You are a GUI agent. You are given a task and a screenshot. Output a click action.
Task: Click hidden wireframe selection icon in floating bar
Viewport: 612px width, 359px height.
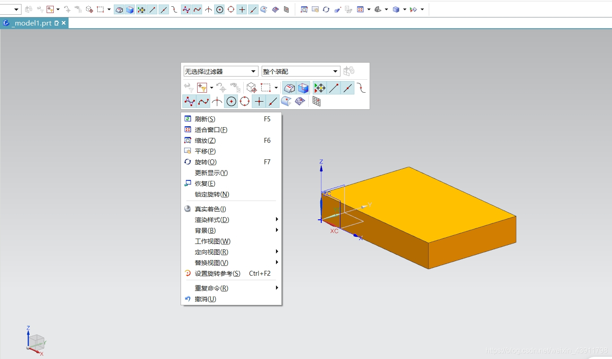pyautogui.click(x=289, y=88)
